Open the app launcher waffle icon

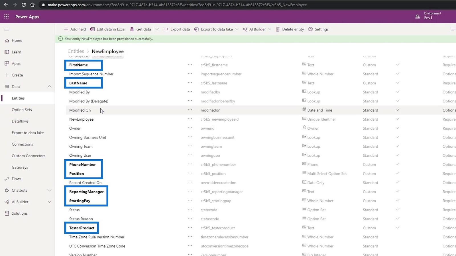coord(6,16)
